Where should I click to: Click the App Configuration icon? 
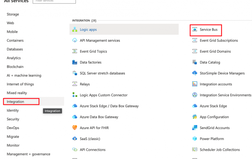point(195,117)
